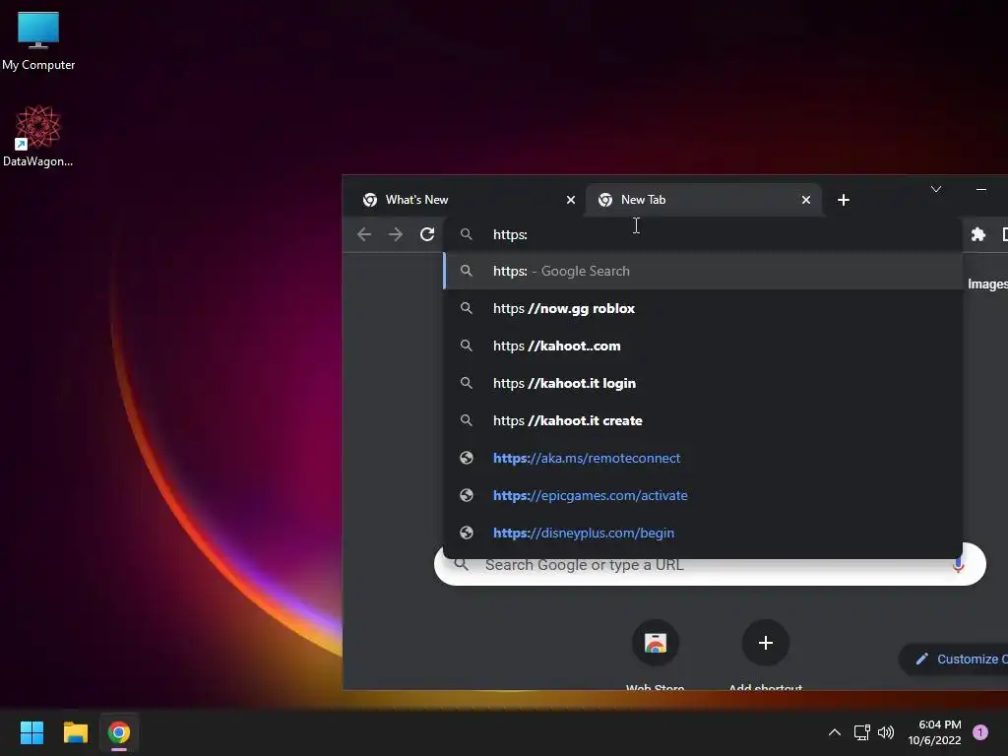Open the DataWagon desktop shortcut

(38, 136)
